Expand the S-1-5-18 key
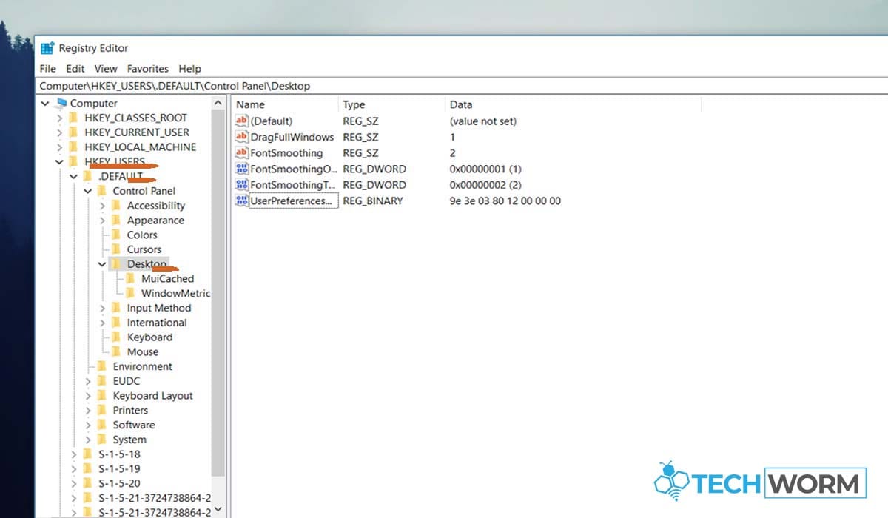The image size is (888, 518). coord(74,454)
